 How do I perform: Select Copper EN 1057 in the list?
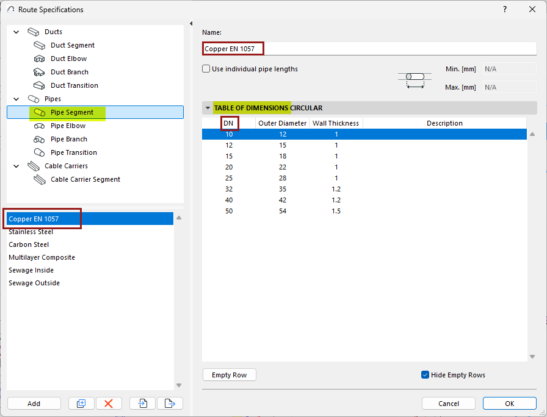(90, 219)
